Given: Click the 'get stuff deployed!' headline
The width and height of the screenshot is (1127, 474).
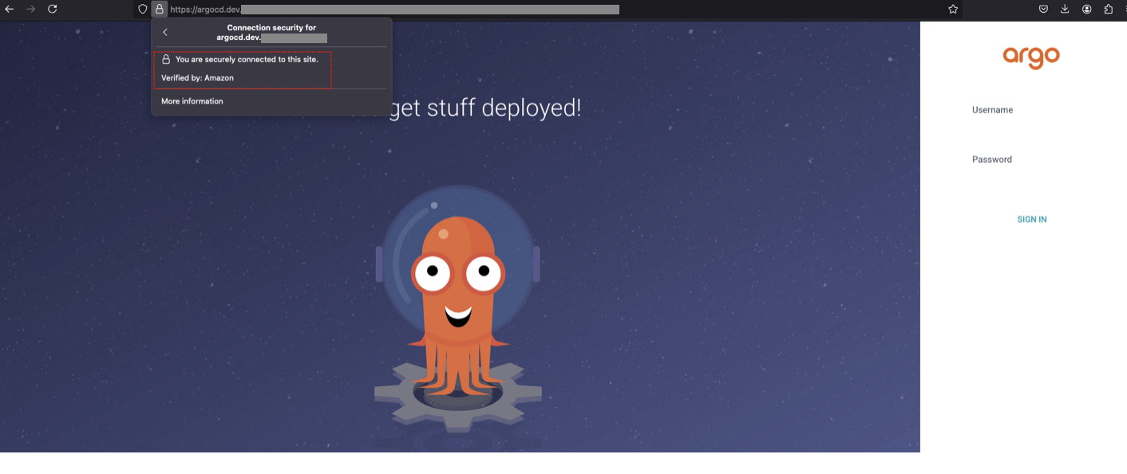Looking at the screenshot, I should tap(484, 108).
